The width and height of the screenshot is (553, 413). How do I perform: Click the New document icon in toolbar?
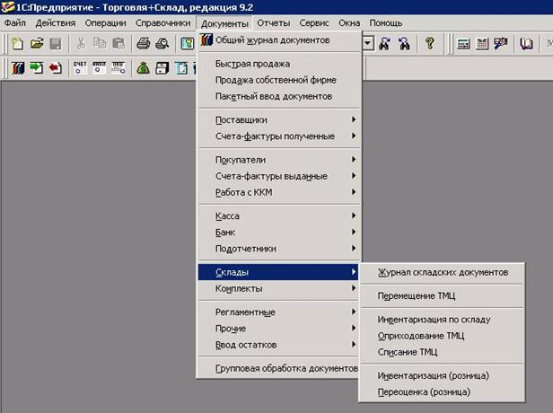17,43
